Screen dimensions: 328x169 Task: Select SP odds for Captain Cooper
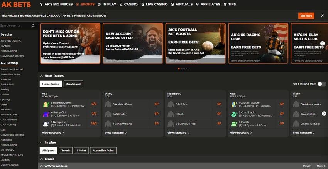click(x=282, y=104)
